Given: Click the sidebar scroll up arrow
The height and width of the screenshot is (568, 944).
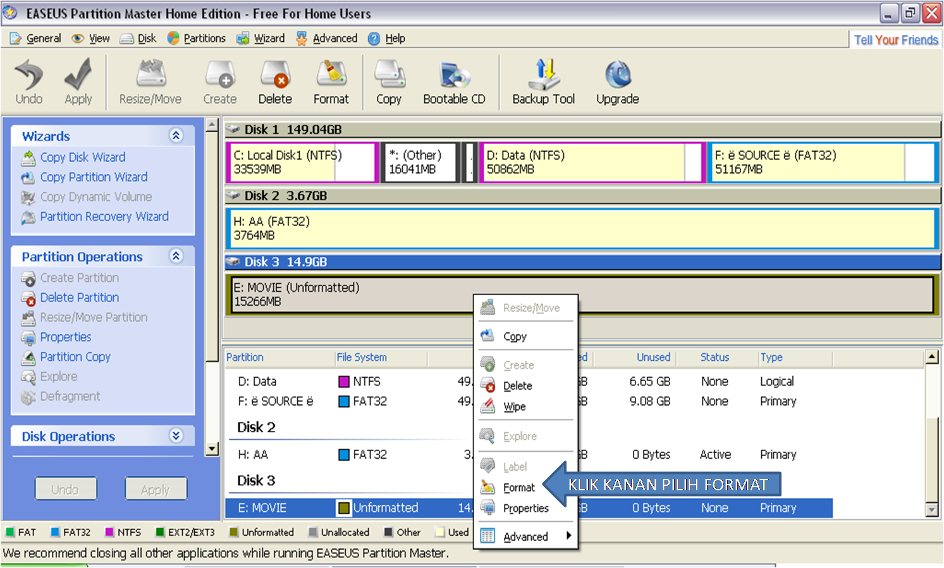Looking at the screenshot, I should 212,125.
